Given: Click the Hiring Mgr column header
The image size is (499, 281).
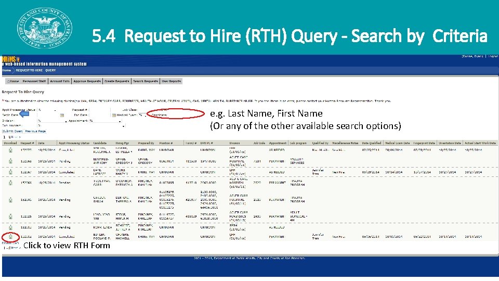Looking at the screenshot, I should pyautogui.click(x=122, y=143).
